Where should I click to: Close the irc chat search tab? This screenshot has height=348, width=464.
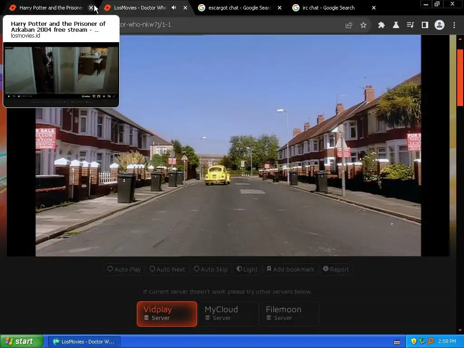(374, 8)
